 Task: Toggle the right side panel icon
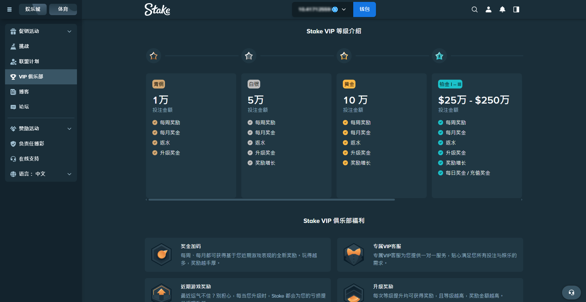point(516,9)
